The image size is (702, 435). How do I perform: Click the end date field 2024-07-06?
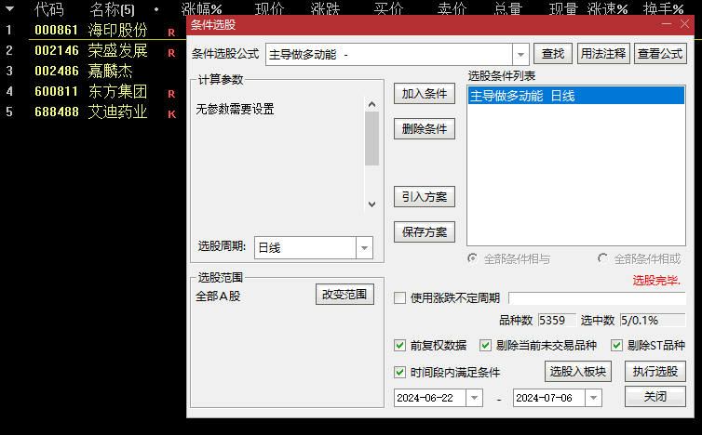pyautogui.click(x=549, y=398)
